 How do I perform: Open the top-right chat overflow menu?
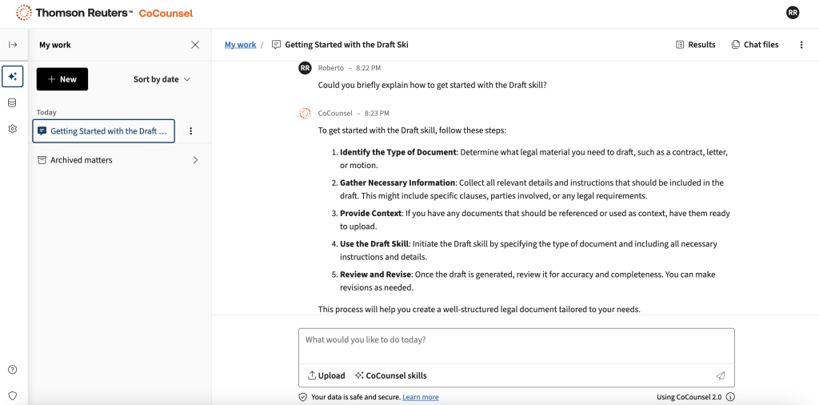point(801,45)
